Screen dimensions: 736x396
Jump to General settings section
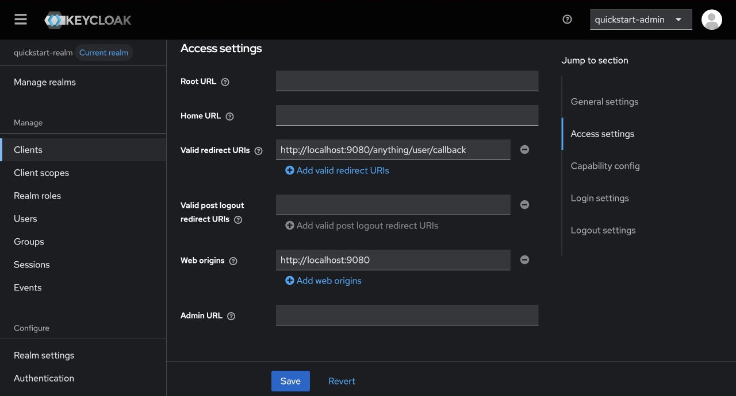[604, 102]
